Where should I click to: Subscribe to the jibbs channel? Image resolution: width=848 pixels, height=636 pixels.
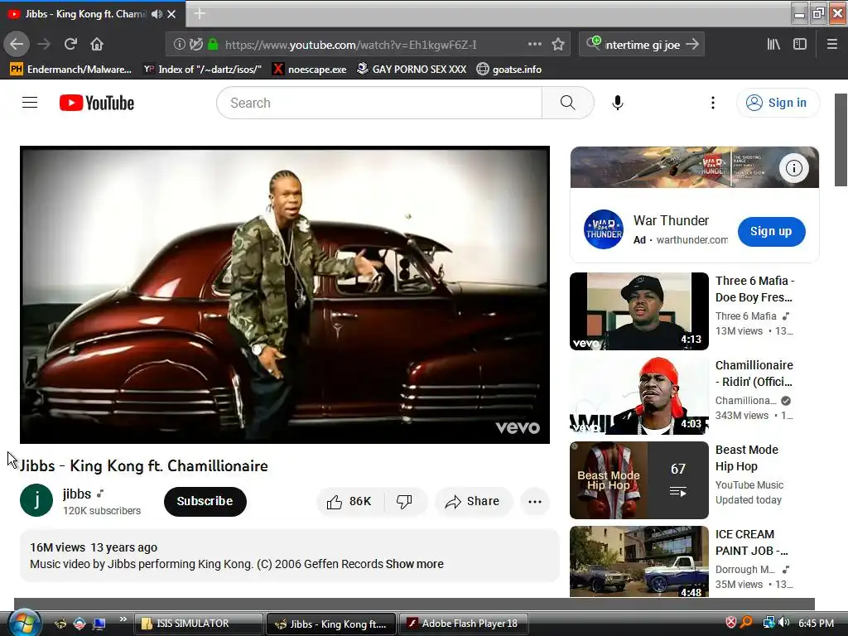pos(205,501)
